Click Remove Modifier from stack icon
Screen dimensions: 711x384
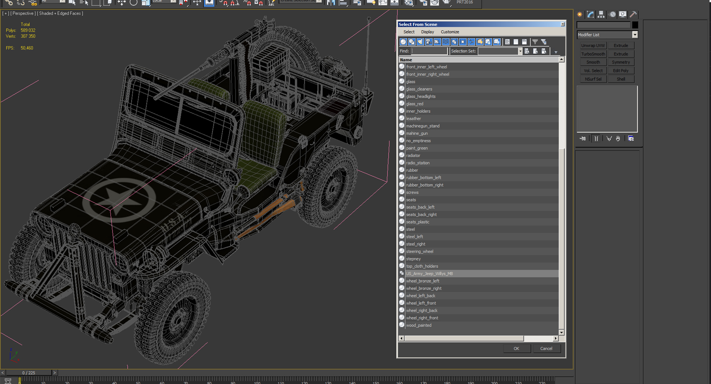618,139
